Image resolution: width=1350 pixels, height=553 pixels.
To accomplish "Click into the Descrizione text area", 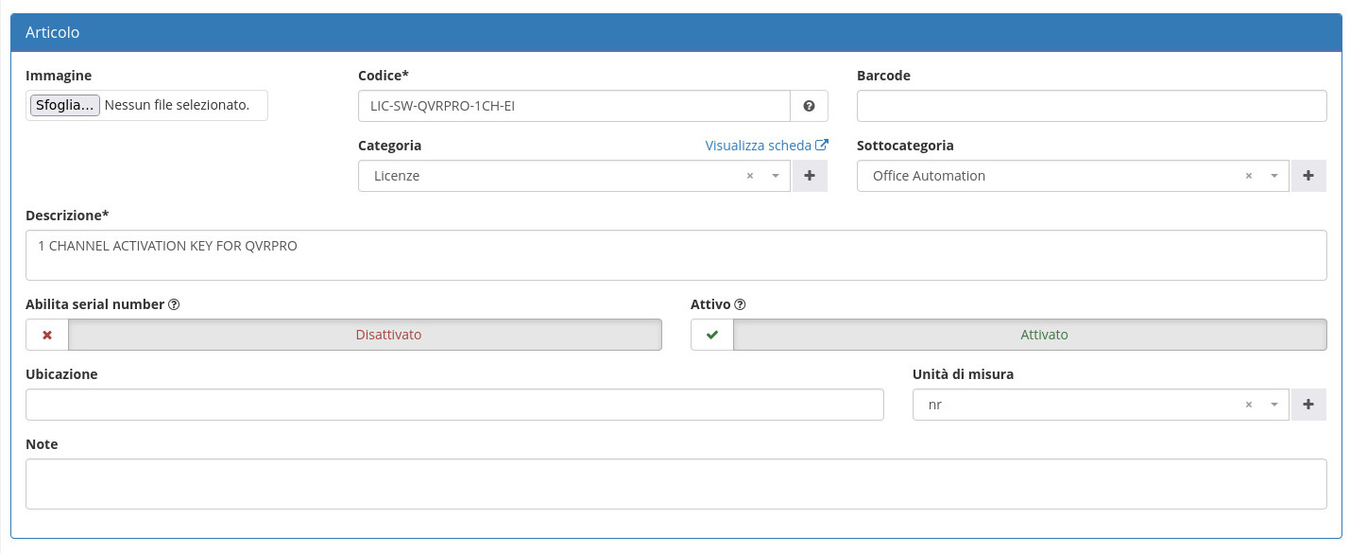I will pyautogui.click(x=675, y=255).
